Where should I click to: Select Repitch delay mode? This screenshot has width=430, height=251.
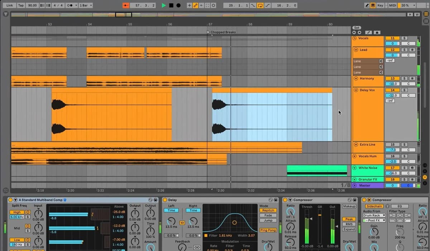click(268, 210)
